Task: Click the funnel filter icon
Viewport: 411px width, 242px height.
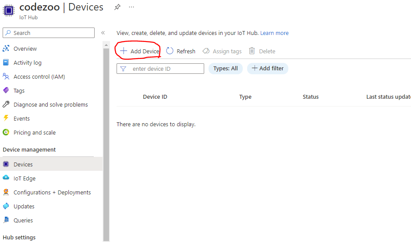Action: point(123,69)
